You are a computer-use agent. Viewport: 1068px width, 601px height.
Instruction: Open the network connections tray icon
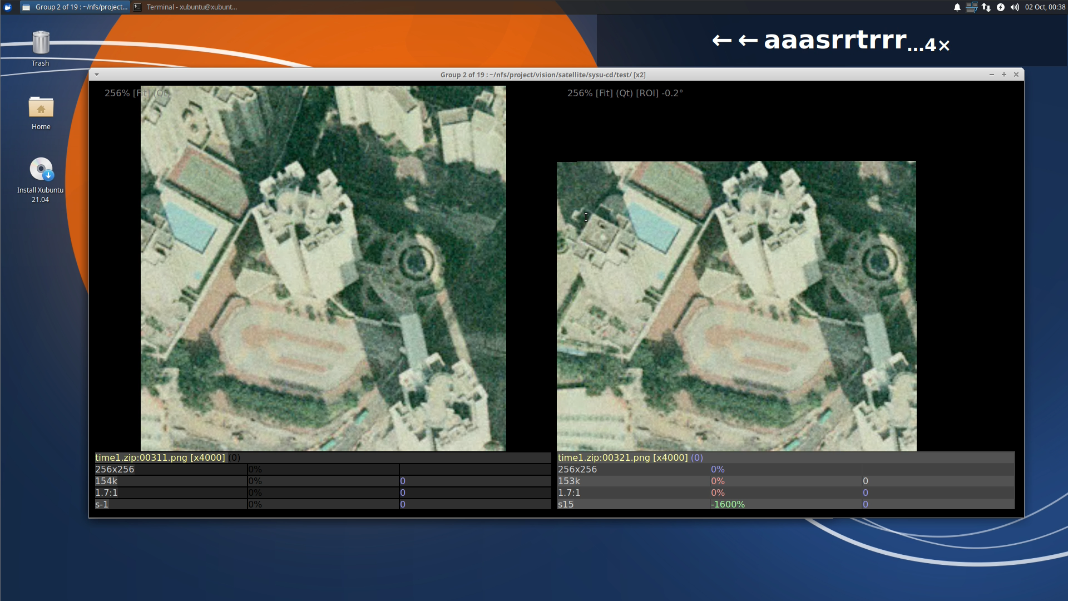point(986,7)
